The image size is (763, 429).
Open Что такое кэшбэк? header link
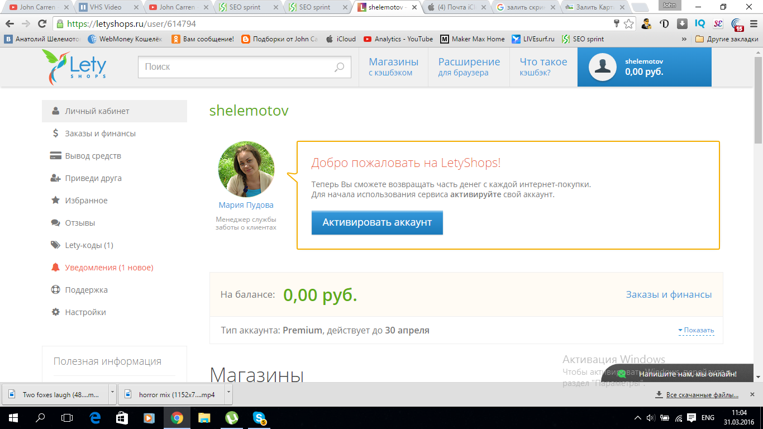point(543,66)
